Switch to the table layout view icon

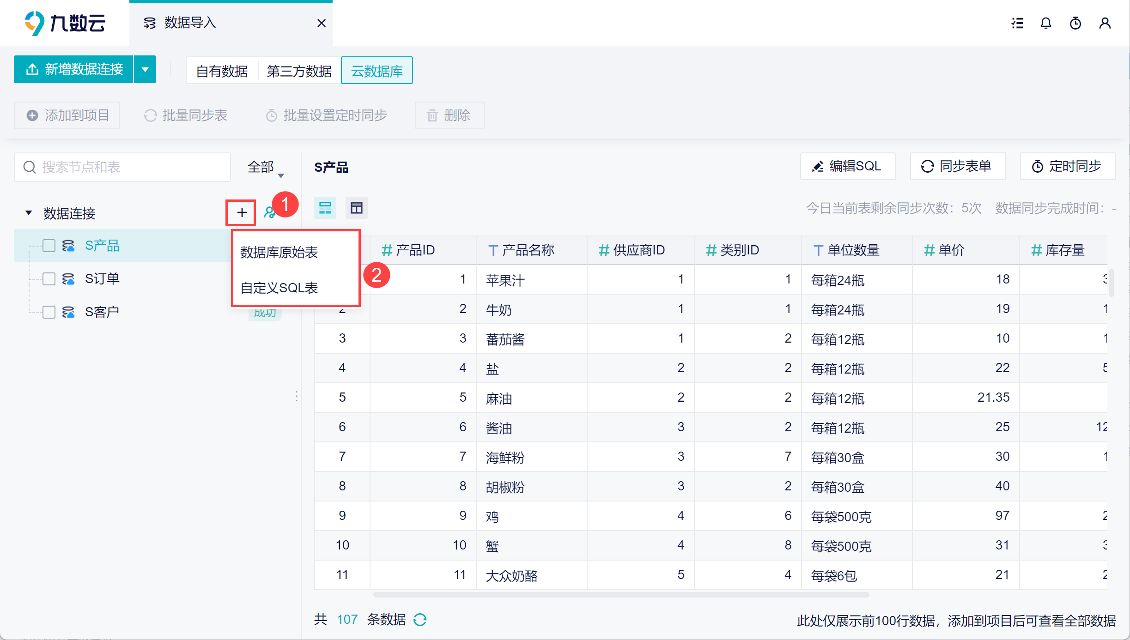[x=356, y=208]
